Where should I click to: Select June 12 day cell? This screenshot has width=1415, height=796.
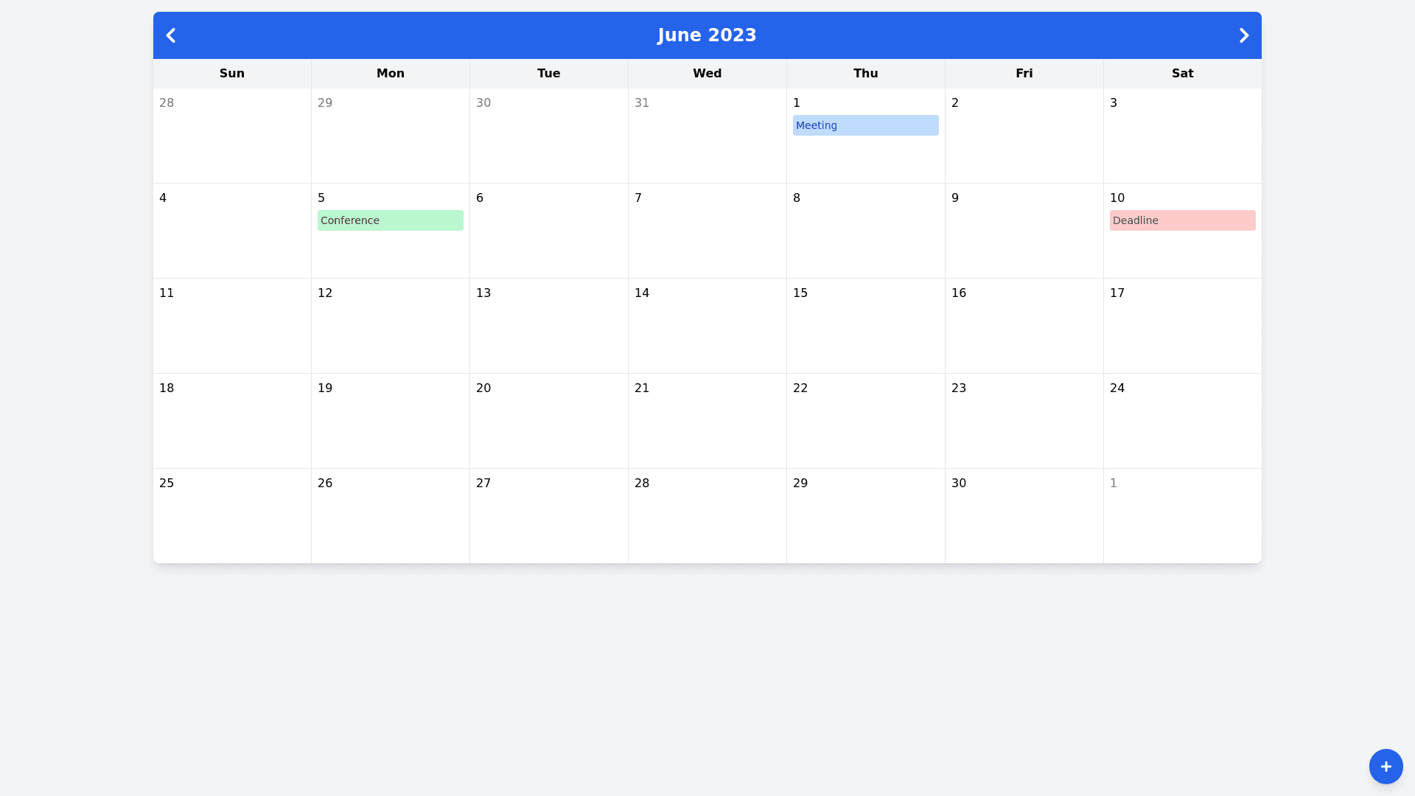[x=390, y=326]
